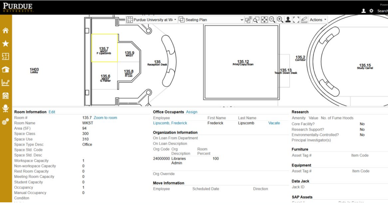
Task: Zoom out the floor plan
Action: coord(272,20)
